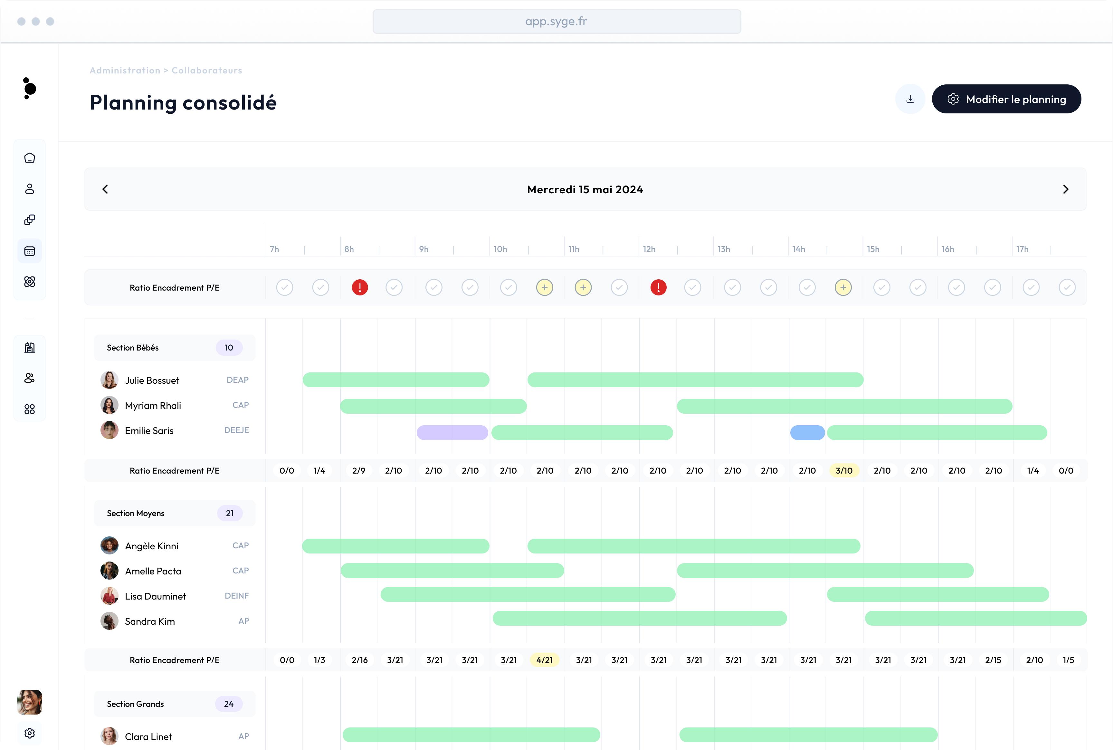Click the Collaborateurs breadcrumb link
The height and width of the screenshot is (750, 1113).
tap(206, 70)
